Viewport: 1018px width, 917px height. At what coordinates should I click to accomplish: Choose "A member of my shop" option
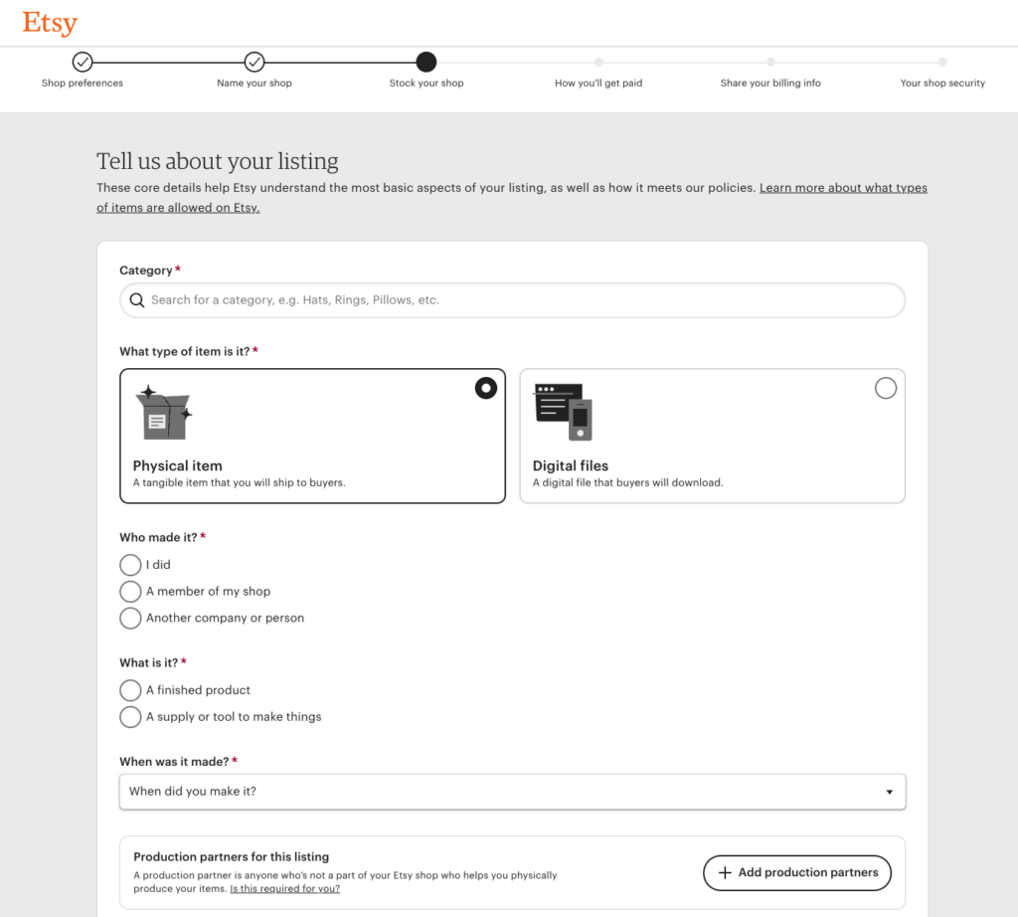(130, 592)
